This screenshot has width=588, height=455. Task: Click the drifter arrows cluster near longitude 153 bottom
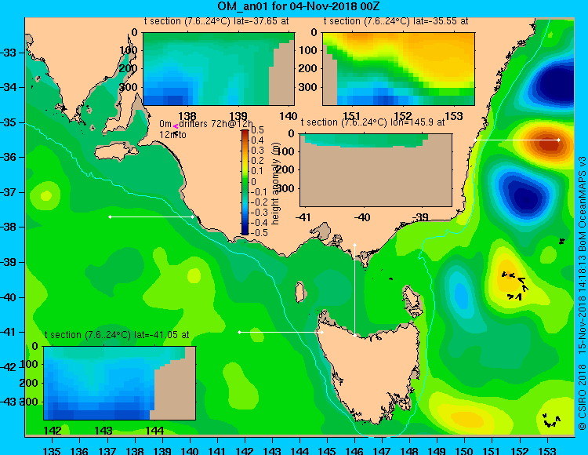point(552,420)
